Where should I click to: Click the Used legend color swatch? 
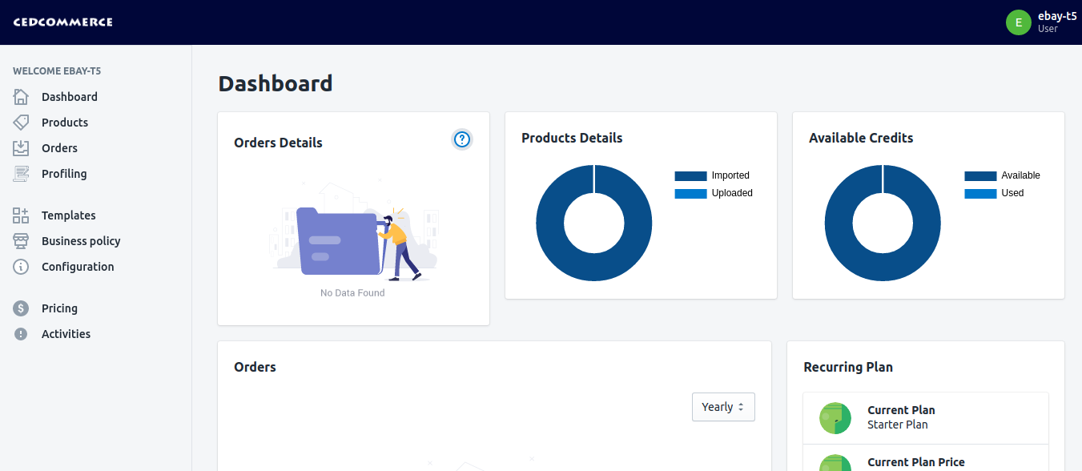coord(980,193)
